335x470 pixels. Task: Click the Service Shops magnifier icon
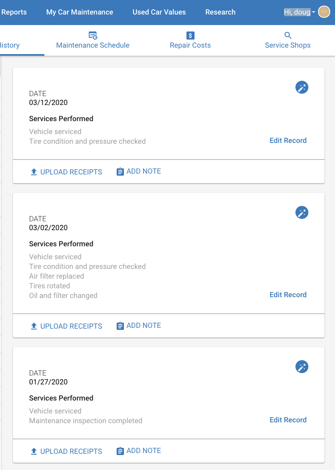point(288,36)
